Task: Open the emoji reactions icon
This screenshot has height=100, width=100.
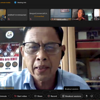Action: (x=92, y=96)
